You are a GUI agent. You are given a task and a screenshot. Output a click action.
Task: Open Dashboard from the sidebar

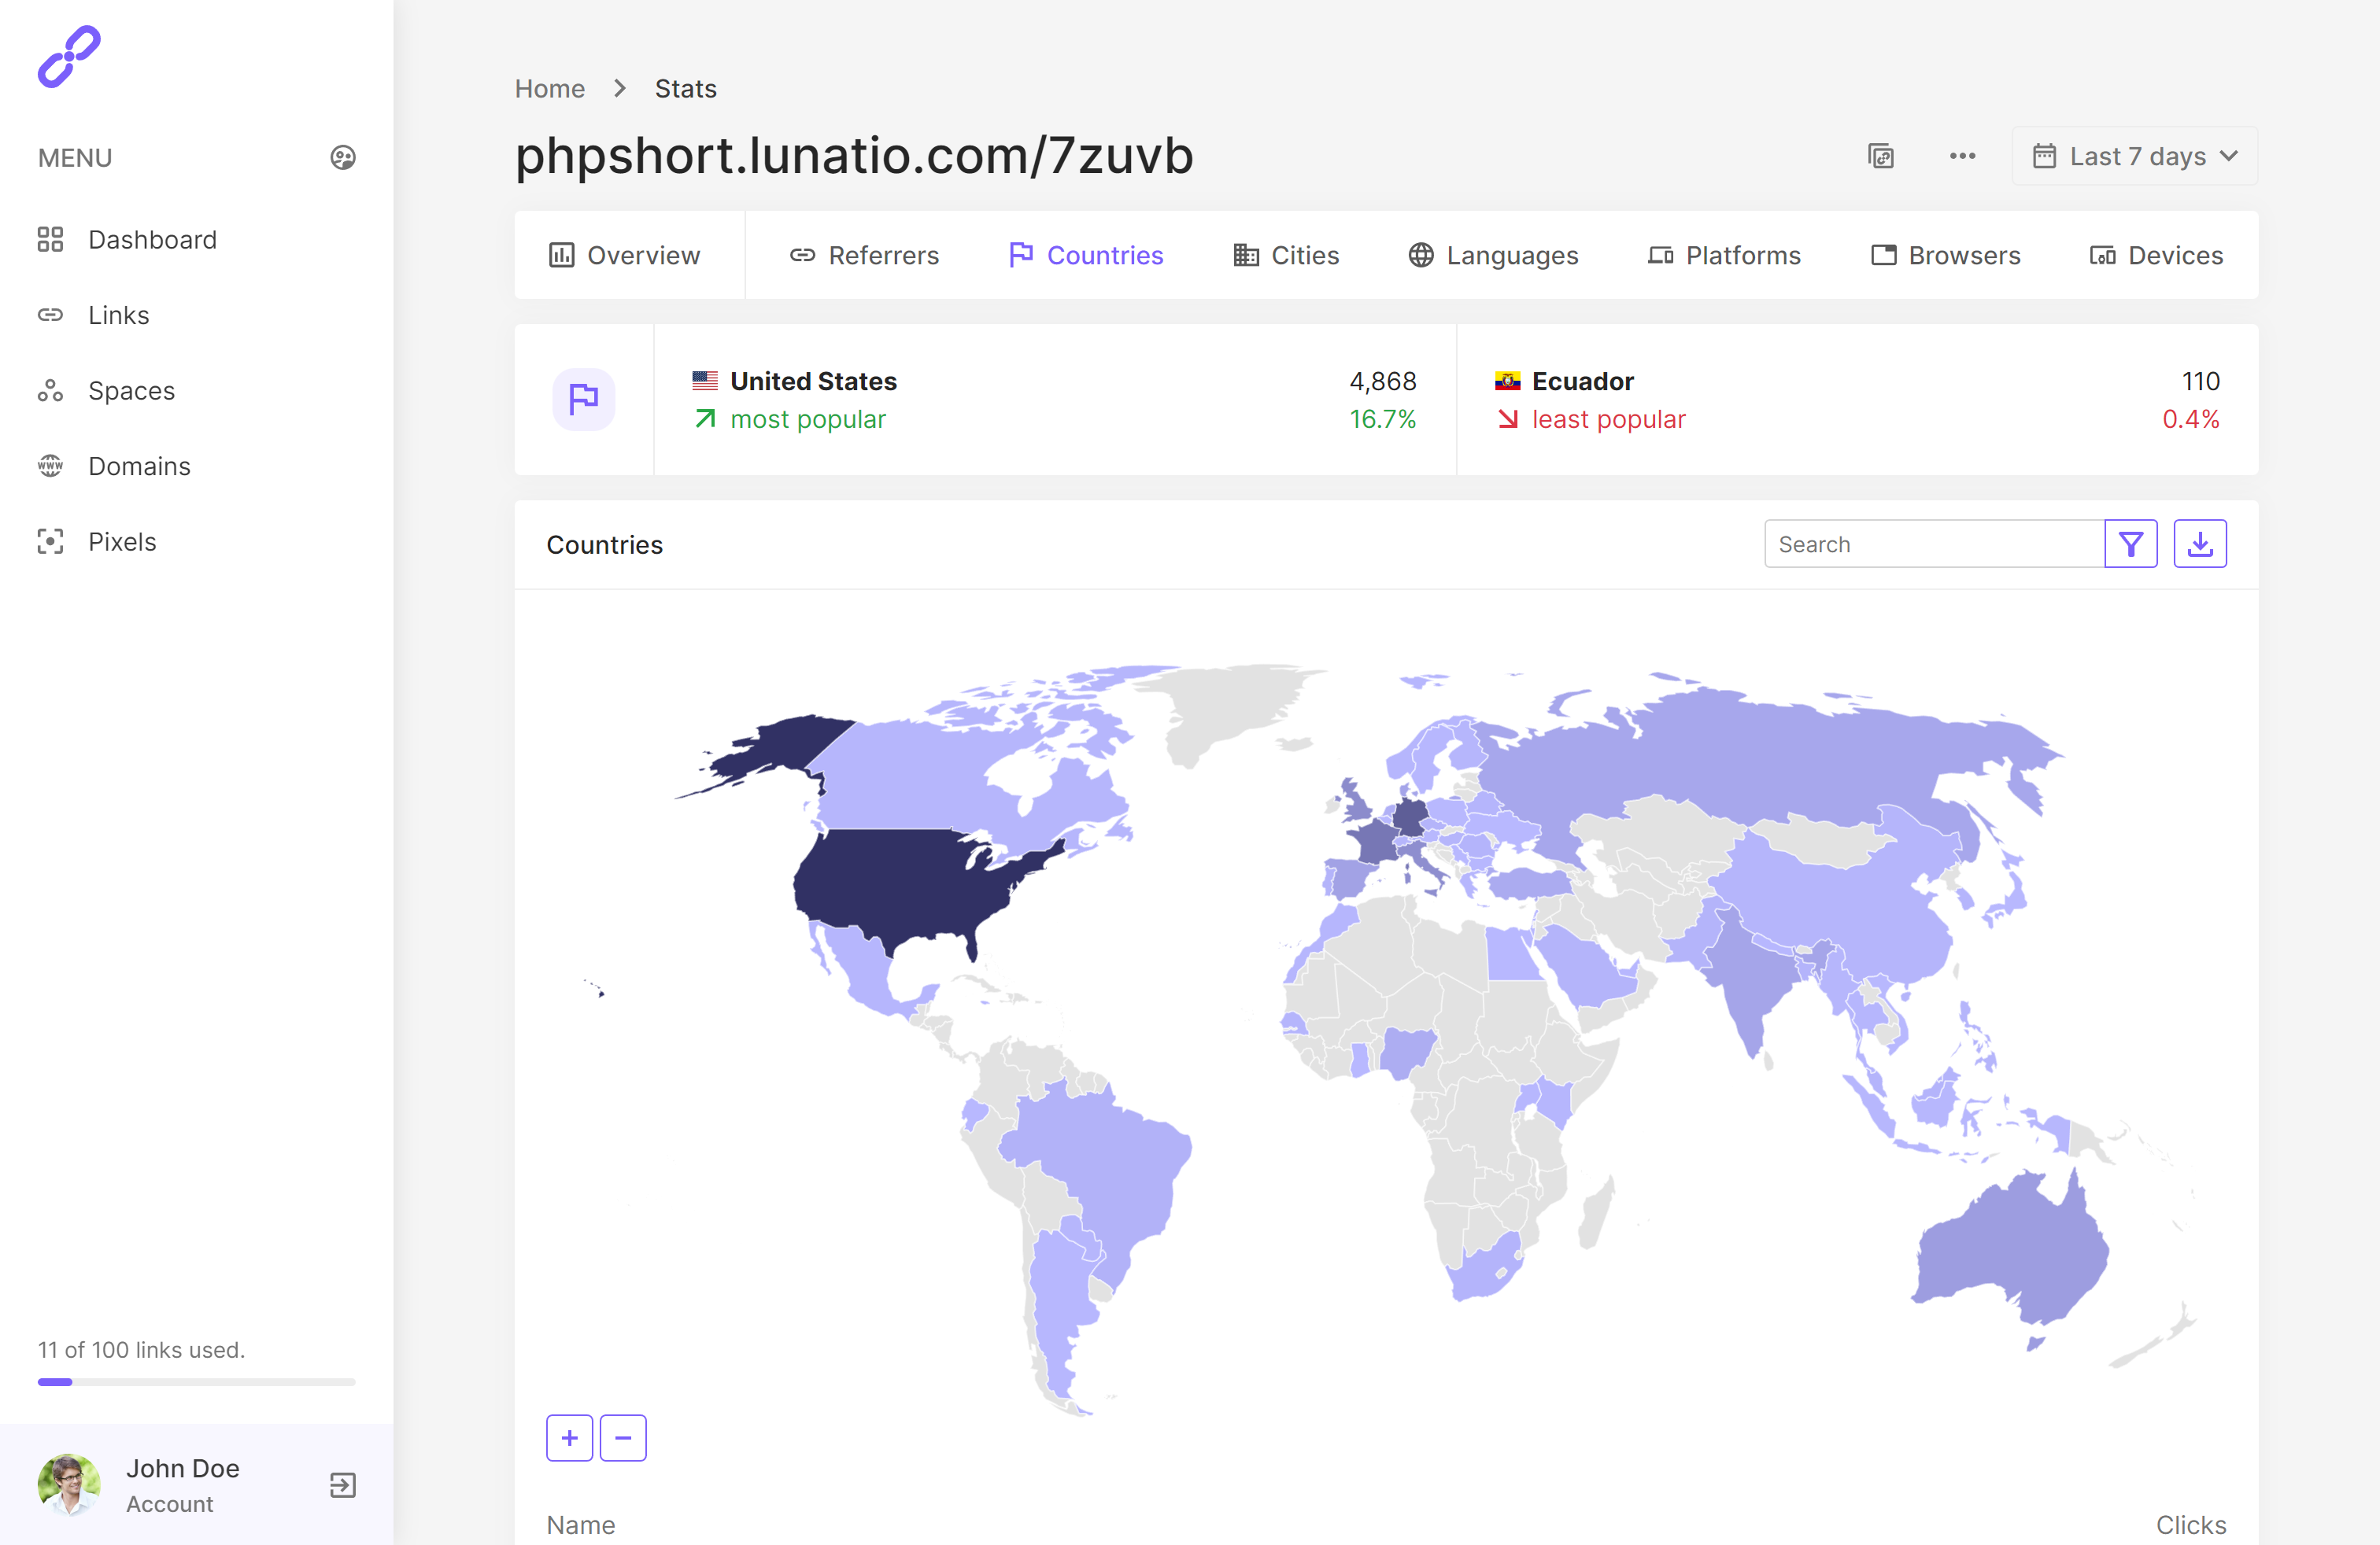152,240
